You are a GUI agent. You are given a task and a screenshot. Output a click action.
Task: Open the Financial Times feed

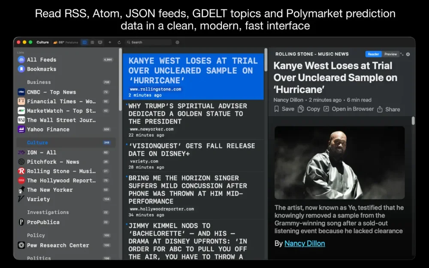tap(66, 101)
